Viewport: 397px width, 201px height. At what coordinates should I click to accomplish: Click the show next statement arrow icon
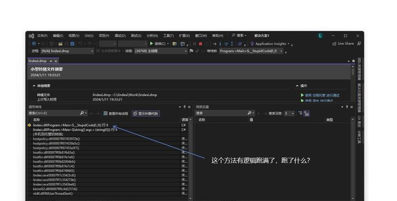[214, 44]
